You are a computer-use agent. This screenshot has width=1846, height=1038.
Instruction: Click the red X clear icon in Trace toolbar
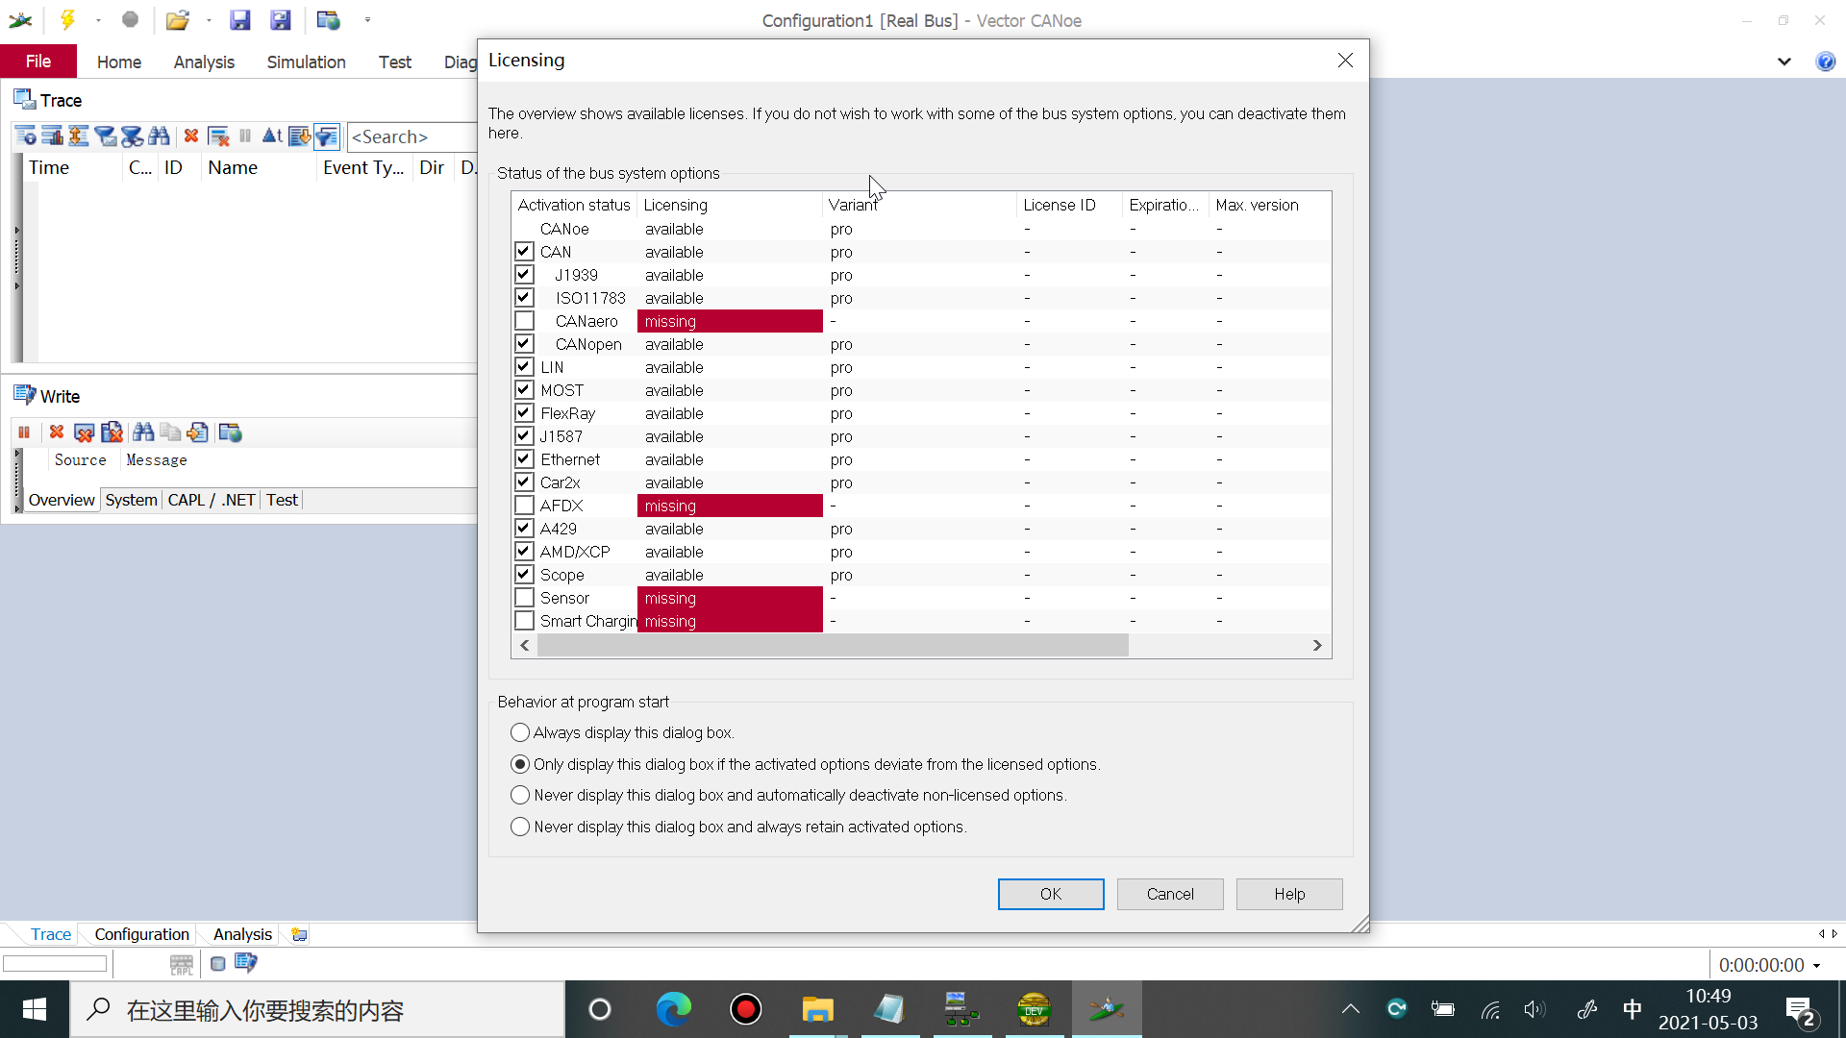coord(191,136)
